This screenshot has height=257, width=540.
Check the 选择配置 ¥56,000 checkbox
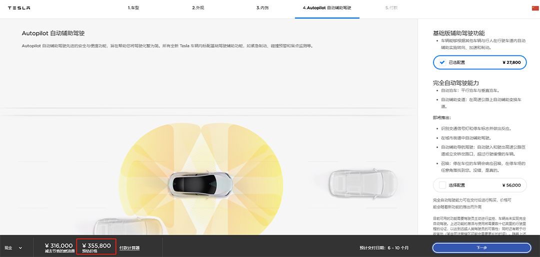442,185
